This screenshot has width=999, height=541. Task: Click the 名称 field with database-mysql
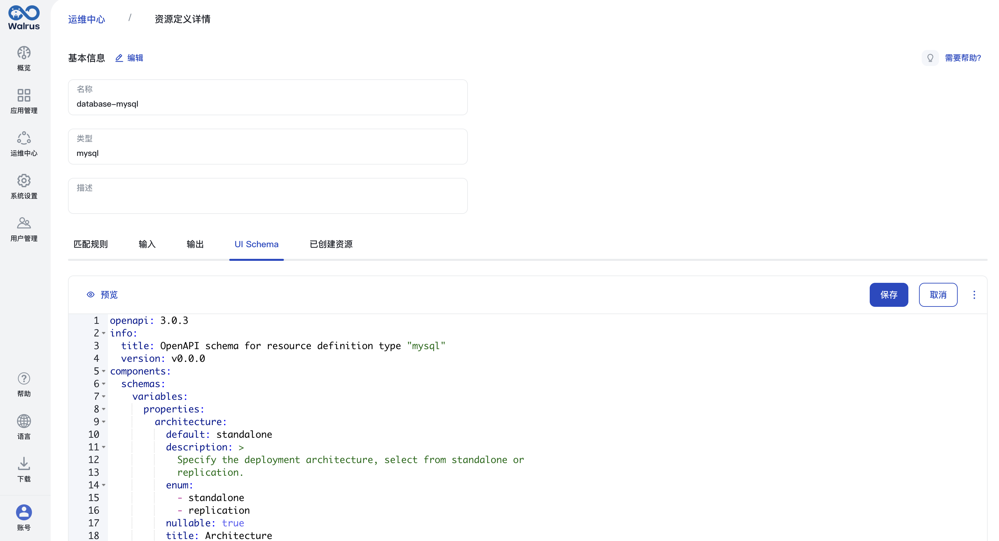click(268, 97)
